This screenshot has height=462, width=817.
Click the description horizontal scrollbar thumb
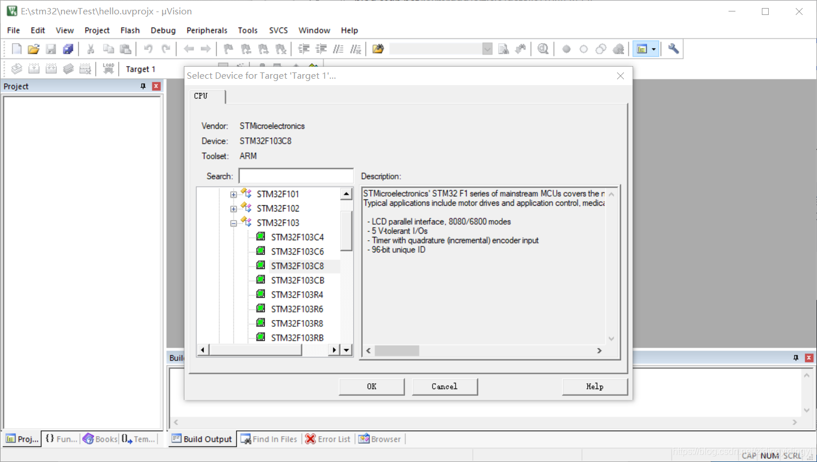tap(396, 351)
